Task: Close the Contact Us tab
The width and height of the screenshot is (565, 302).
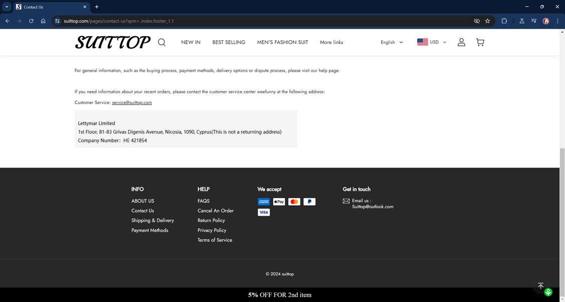Action: click(x=85, y=7)
